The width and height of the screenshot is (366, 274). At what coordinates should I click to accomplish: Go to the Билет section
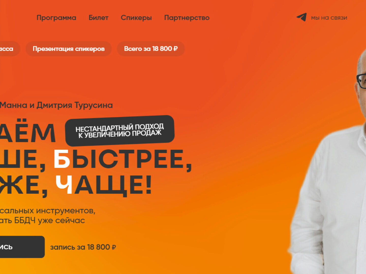coord(98,18)
